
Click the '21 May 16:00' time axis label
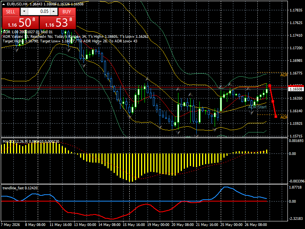point(207,225)
